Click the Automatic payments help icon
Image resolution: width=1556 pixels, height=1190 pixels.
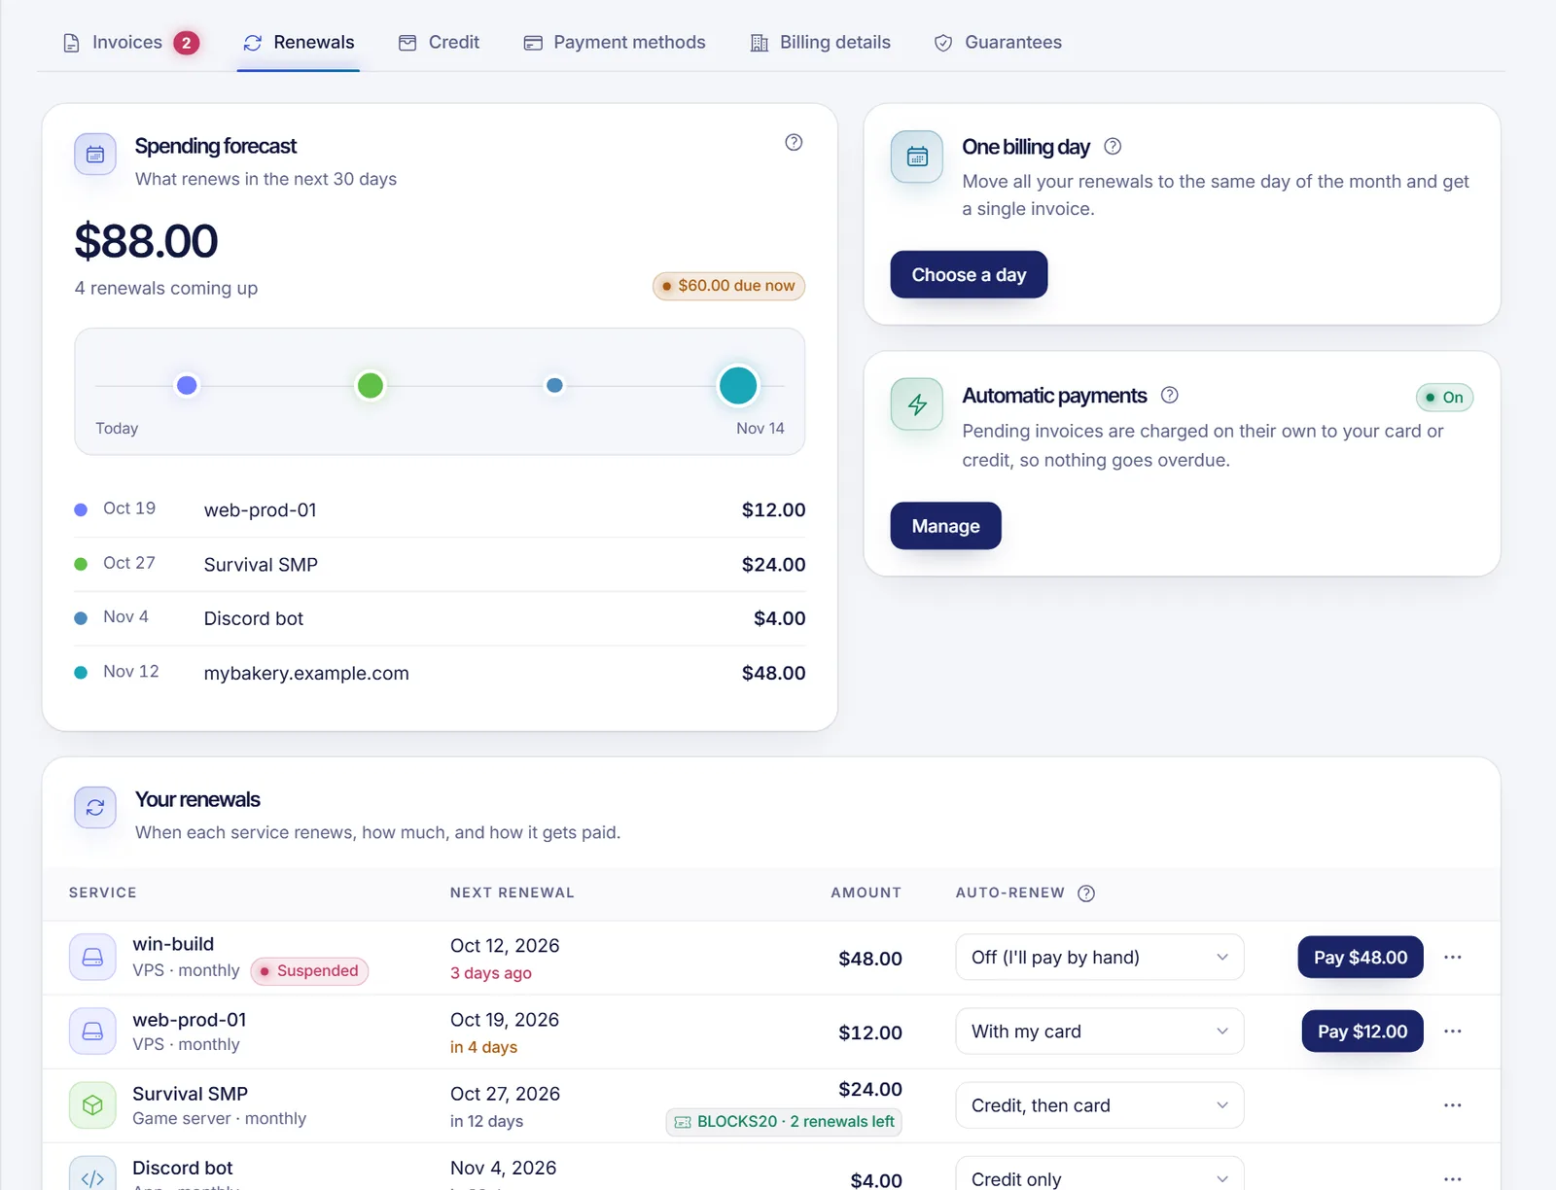click(1170, 396)
